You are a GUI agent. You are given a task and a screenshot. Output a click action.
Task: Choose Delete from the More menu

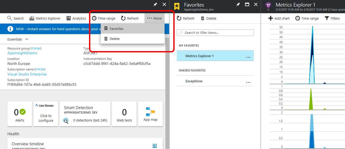coord(133,39)
